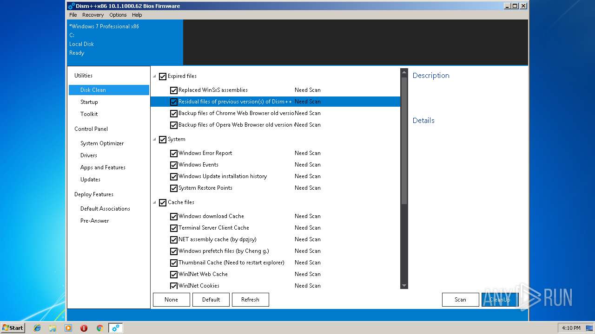The image size is (595, 334).
Task: Uncheck Windows Error Report item
Action: 174,153
